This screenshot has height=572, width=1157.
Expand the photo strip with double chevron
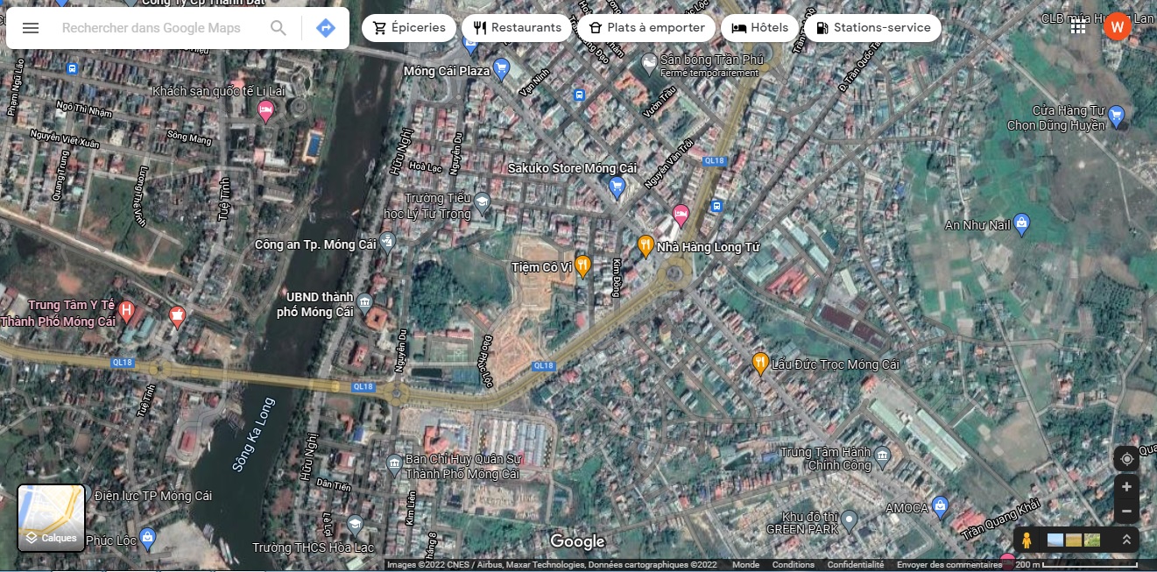pyautogui.click(x=1126, y=540)
